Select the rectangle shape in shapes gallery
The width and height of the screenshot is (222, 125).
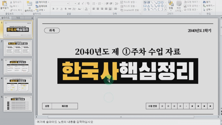(159, 2)
